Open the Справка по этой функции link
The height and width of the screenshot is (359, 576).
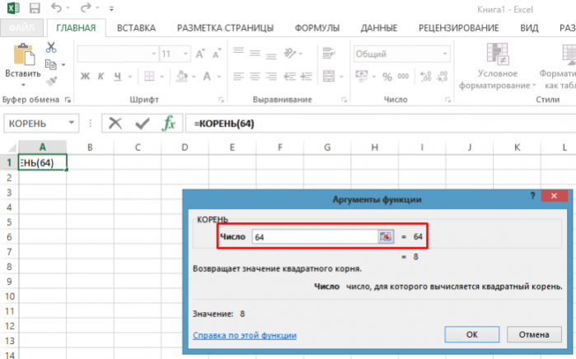click(x=245, y=335)
